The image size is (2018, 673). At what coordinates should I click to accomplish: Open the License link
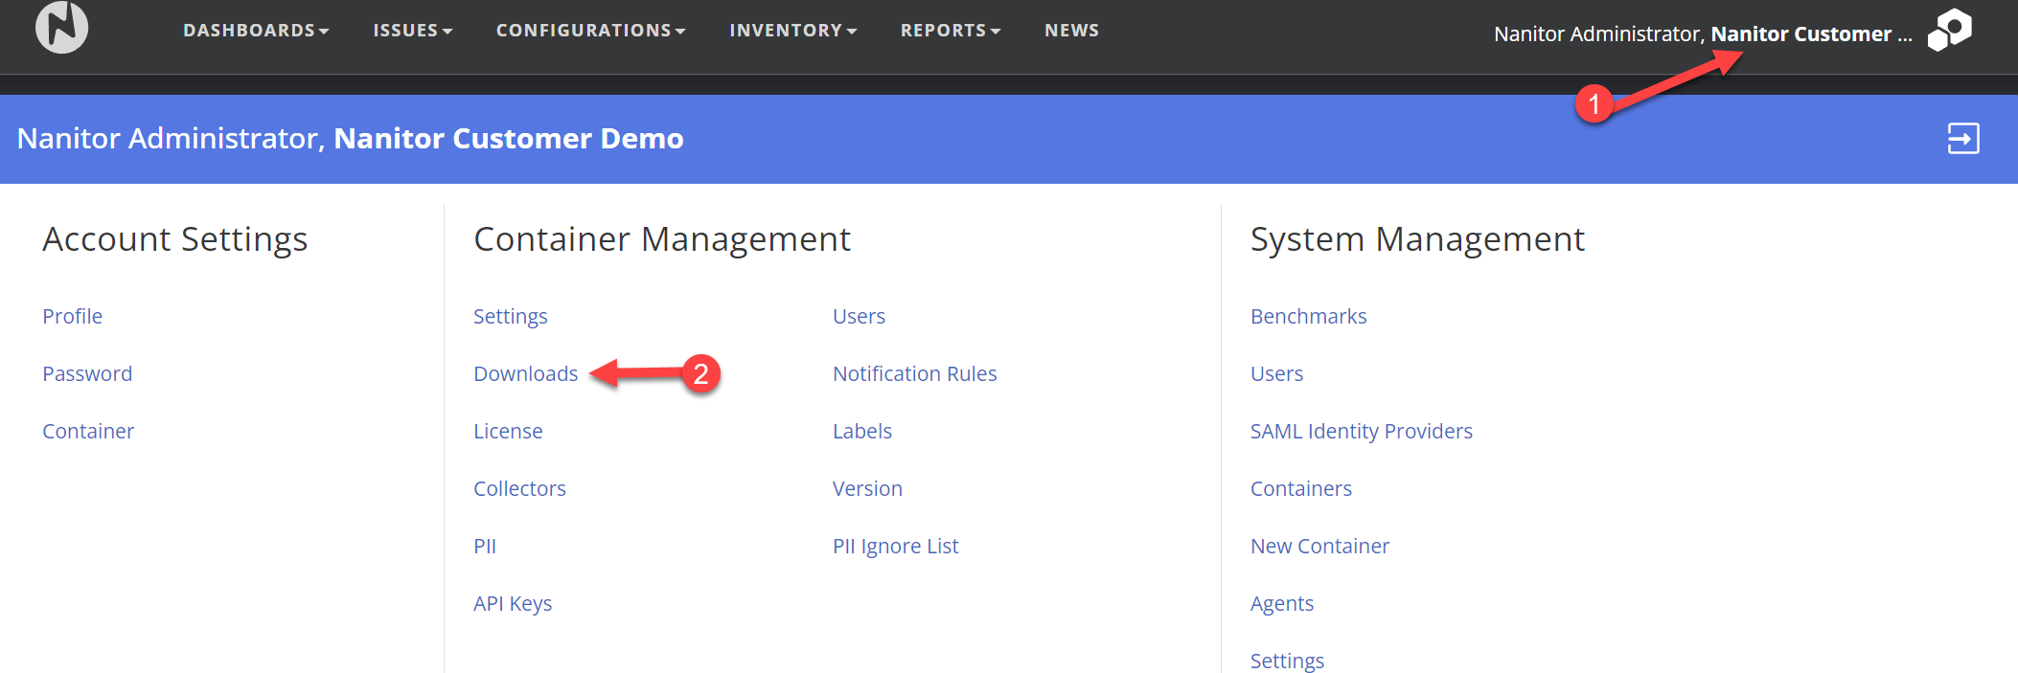click(508, 432)
